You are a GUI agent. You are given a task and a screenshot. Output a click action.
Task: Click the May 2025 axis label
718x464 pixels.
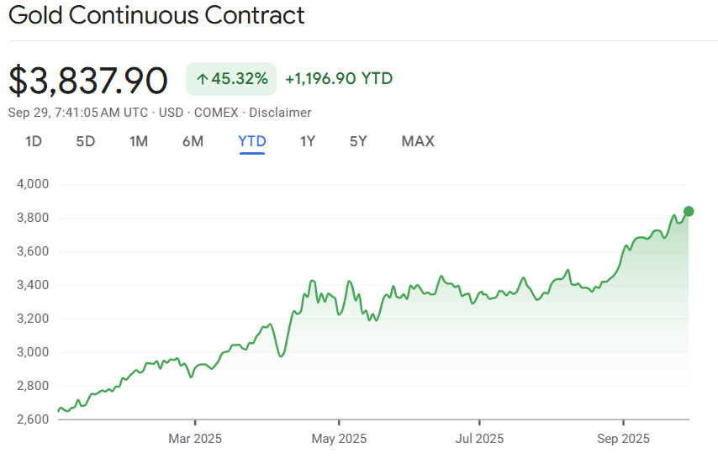pos(339,439)
